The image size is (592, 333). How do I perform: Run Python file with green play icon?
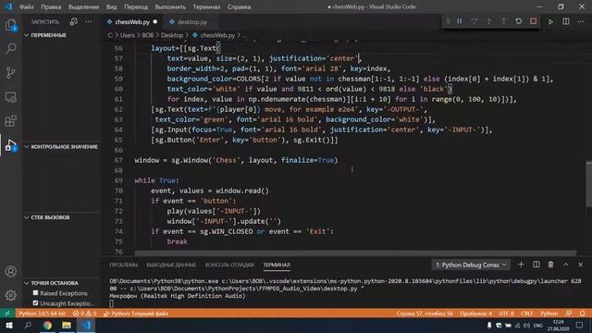[x=551, y=22]
